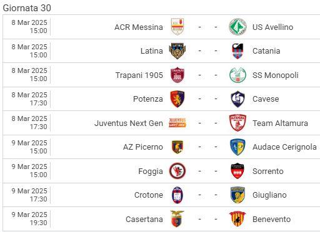Click the Giugliano team name

point(269,195)
